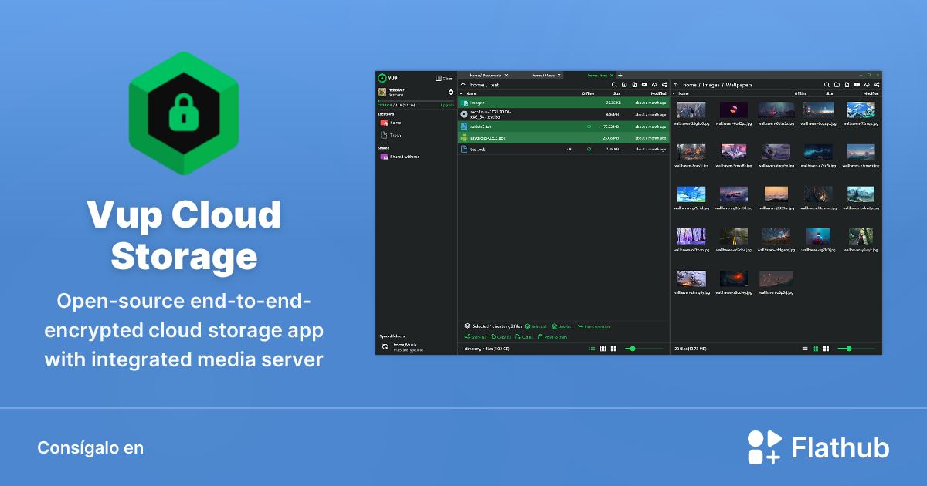Open search in the file browser toolbar

tap(614, 85)
